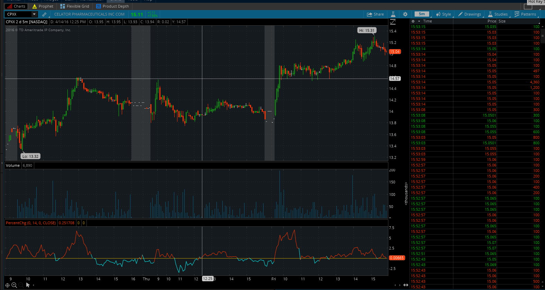Viewport: 545px width, 290px height.
Task: Open the Time and Sales gear settings
Action: [413, 21]
